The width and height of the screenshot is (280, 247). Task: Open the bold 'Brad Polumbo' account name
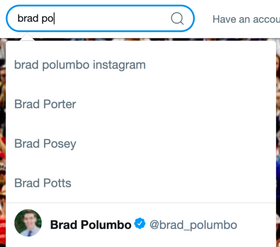click(x=91, y=225)
